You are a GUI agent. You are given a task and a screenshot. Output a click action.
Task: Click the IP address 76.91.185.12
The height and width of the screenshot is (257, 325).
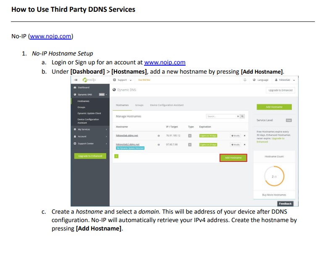pyautogui.click(x=173, y=136)
